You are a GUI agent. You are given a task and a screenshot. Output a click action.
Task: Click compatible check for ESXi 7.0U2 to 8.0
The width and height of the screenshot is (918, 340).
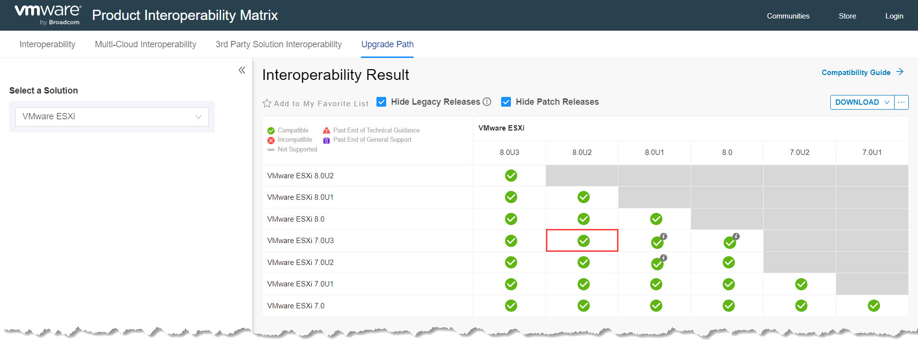point(729,262)
